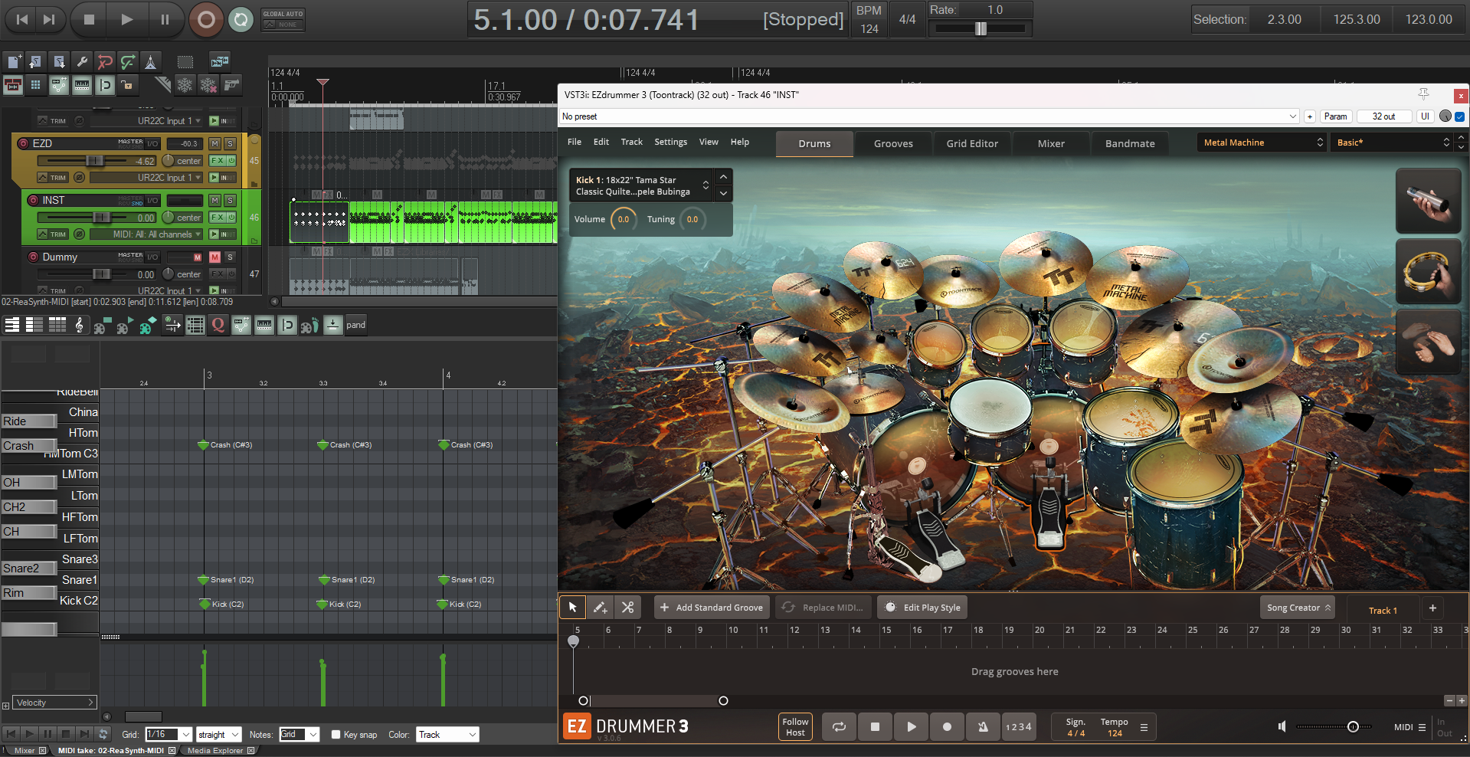Click the tambourine percussion thumbnail
The image size is (1470, 757).
(x=1429, y=271)
